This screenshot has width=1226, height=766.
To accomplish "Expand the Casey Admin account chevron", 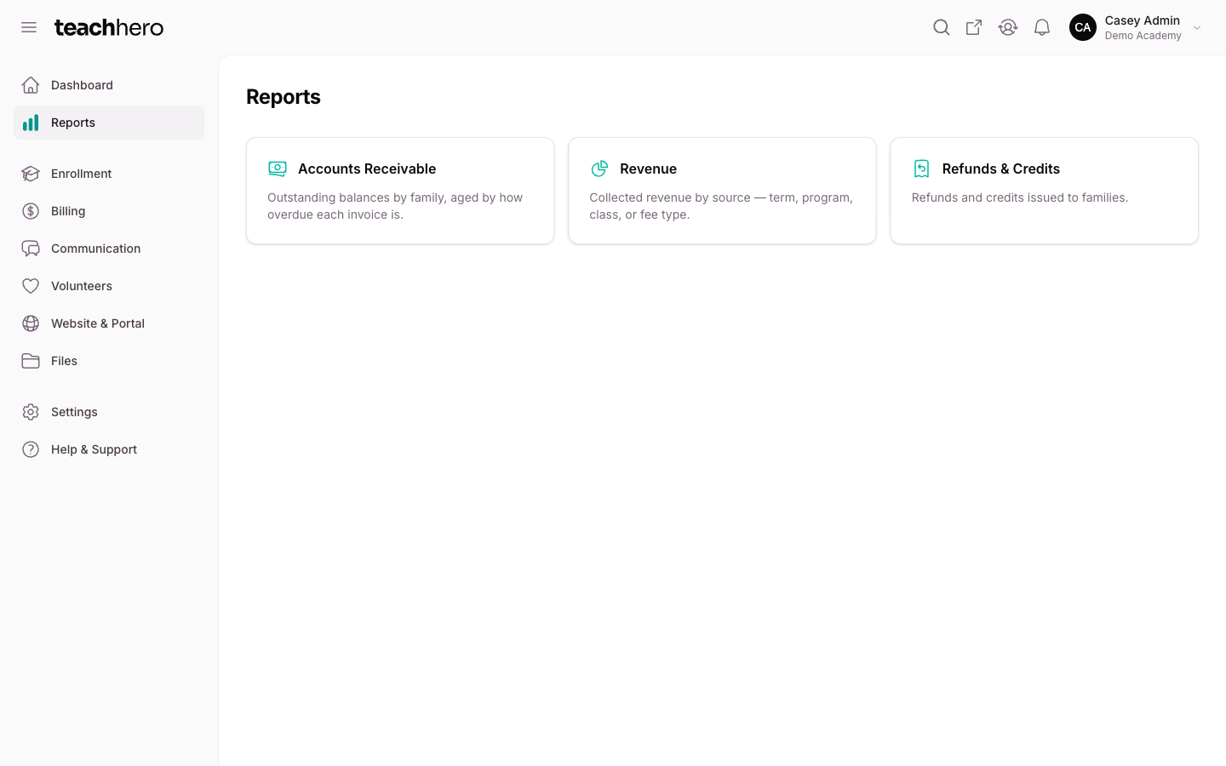I will pyautogui.click(x=1197, y=28).
